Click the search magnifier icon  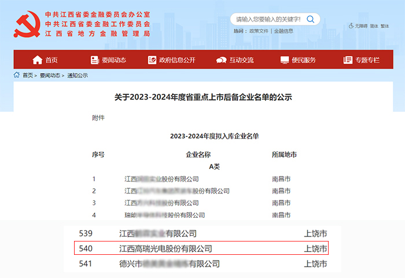click(x=311, y=19)
